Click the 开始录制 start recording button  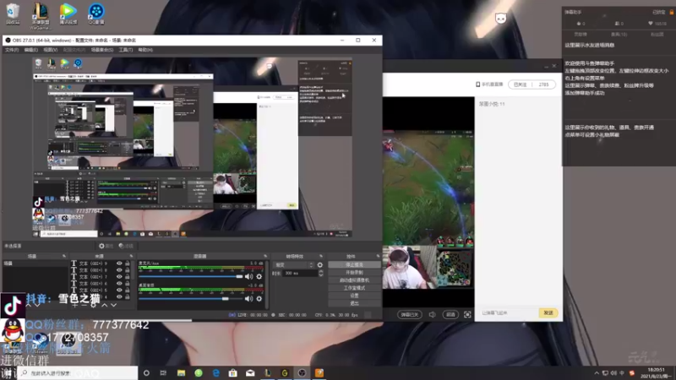[354, 272]
